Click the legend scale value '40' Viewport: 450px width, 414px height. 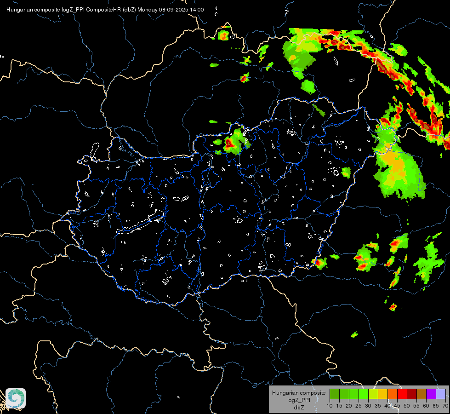387,406
